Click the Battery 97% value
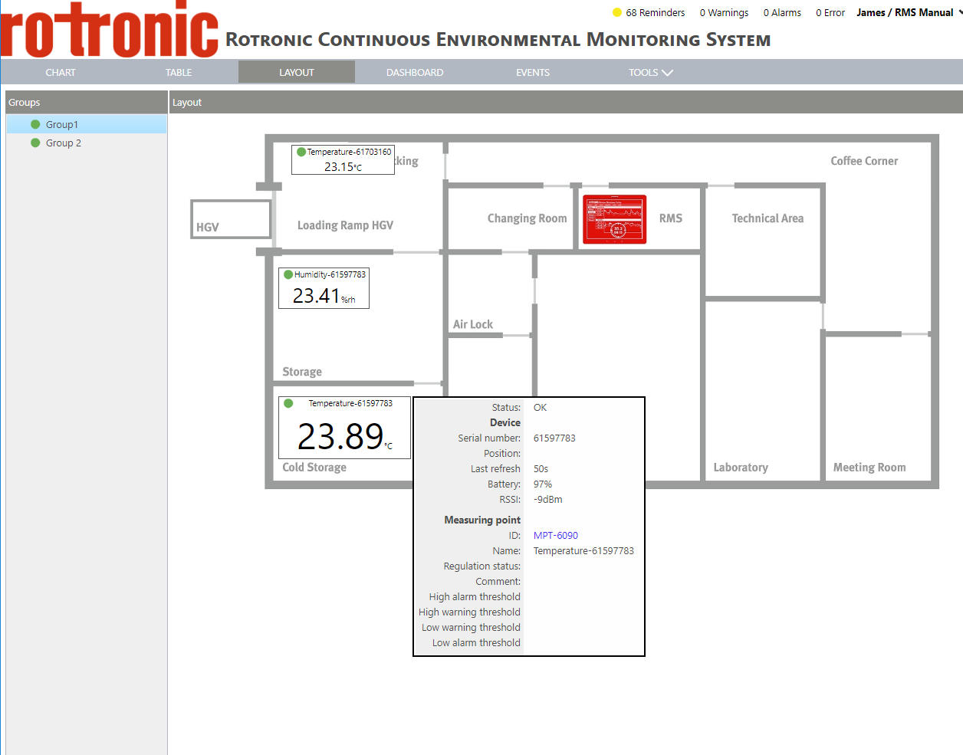 coord(543,484)
